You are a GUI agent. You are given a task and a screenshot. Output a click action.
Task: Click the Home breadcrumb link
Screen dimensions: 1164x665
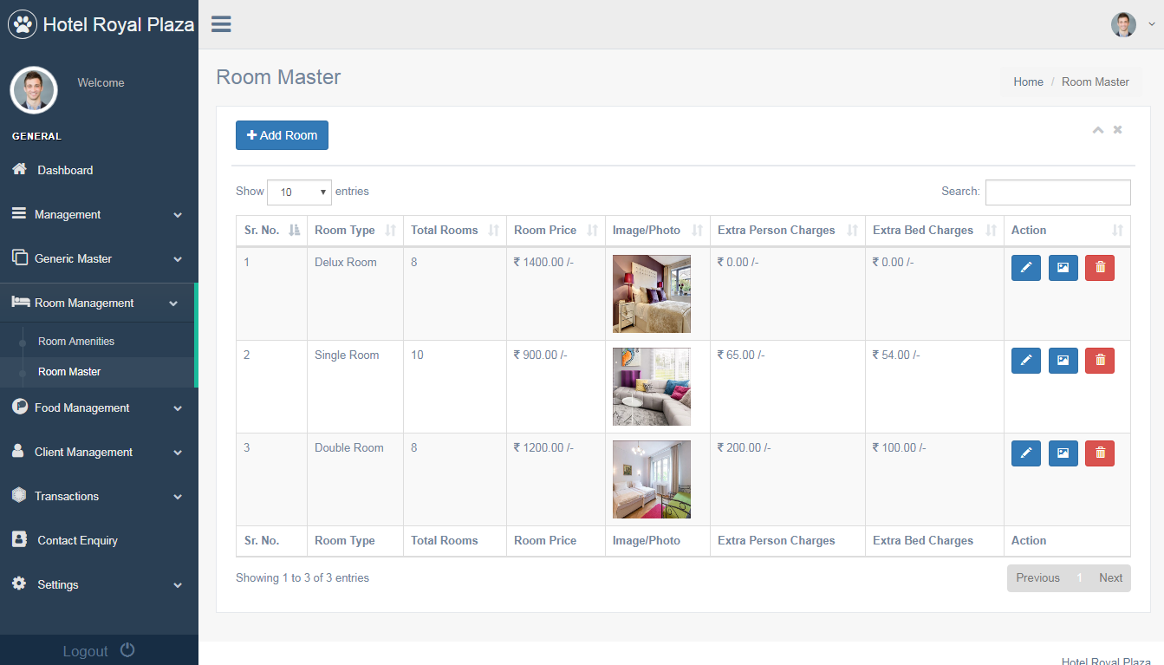point(1028,81)
